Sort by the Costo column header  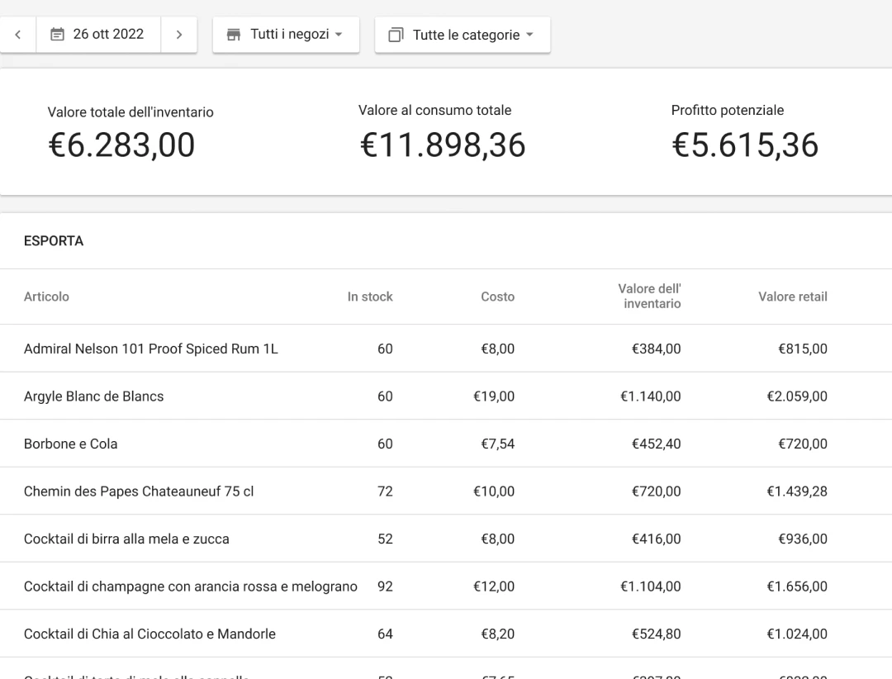tap(497, 297)
